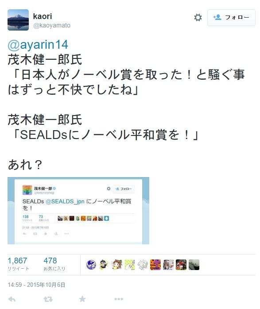
Task: Open the red soccer player retweeter avatar
Action: tap(181, 265)
